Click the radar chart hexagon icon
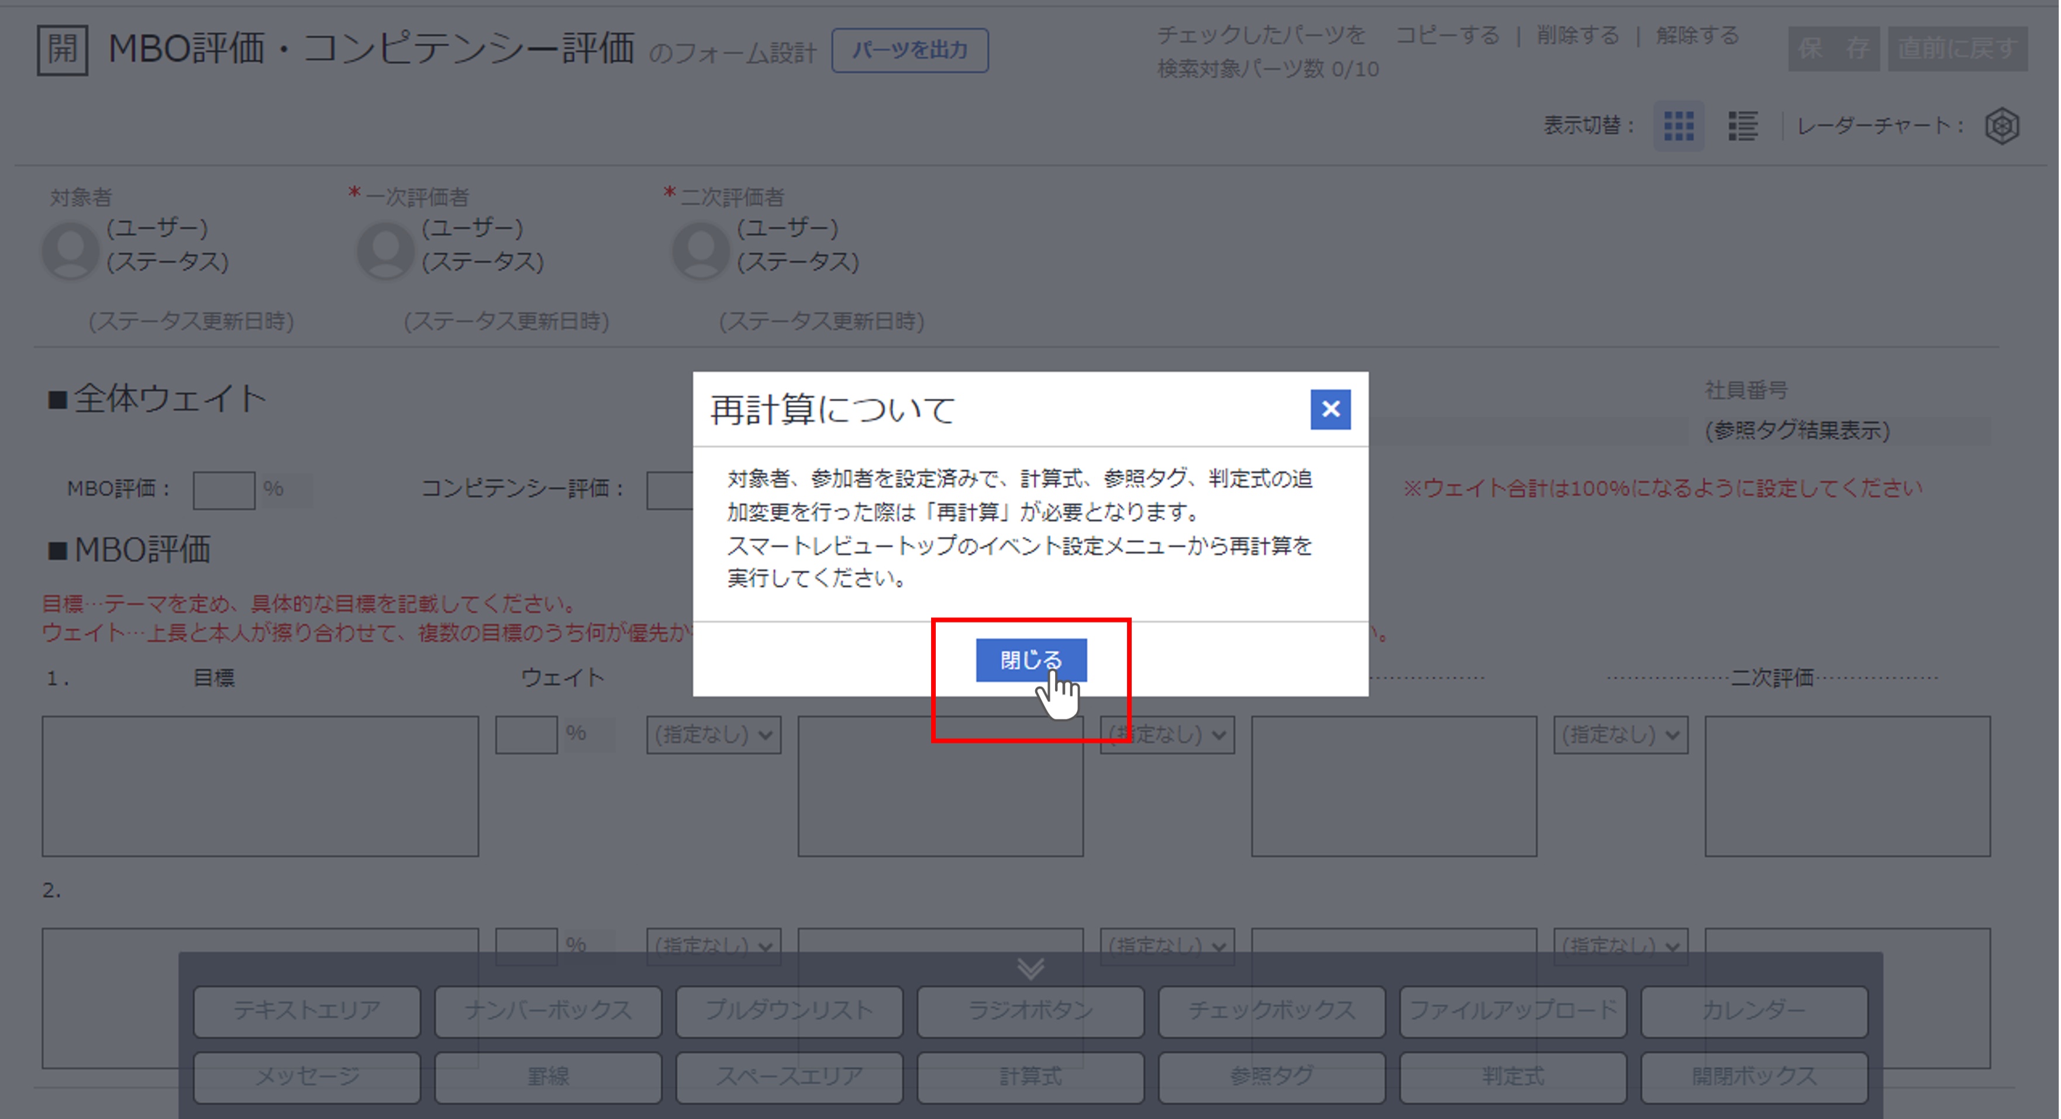Screen dimensions: 2061x1119 pyautogui.click(x=2002, y=126)
